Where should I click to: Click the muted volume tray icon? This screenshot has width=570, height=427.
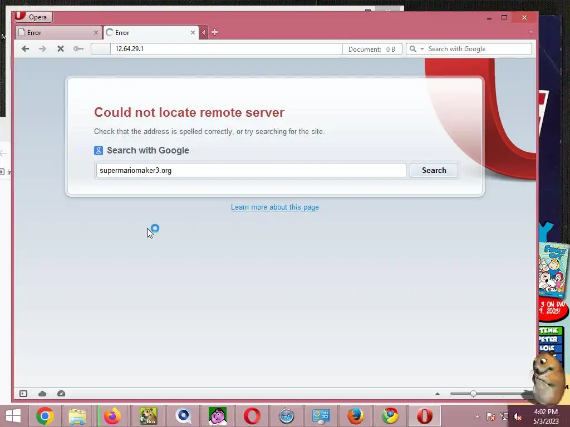518,416
